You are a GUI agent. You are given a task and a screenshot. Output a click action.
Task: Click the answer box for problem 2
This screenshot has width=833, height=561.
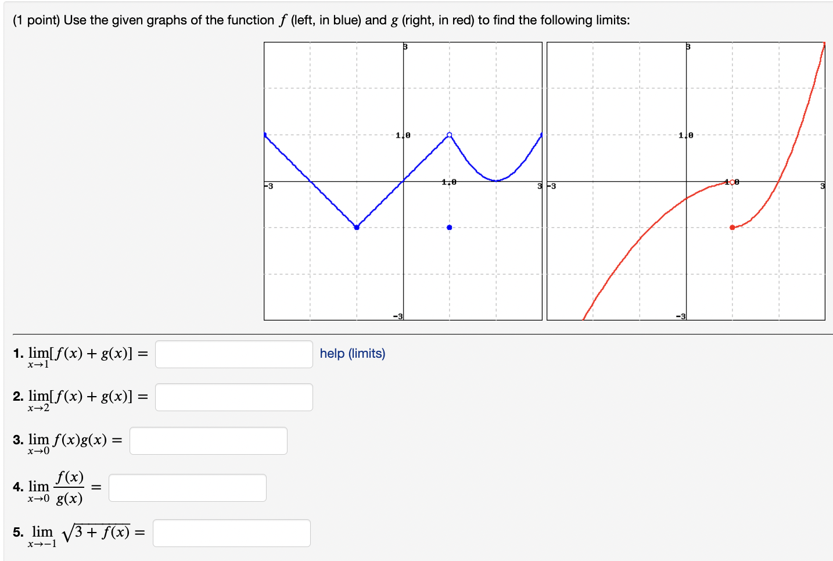[x=233, y=397]
